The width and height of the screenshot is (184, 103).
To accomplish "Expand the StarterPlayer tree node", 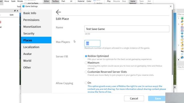I will (179, 45).
